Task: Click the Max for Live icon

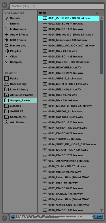Action: (x=7, y=46)
